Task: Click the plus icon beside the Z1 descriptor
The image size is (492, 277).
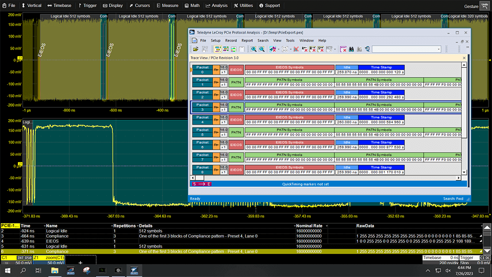Action: click(81, 263)
